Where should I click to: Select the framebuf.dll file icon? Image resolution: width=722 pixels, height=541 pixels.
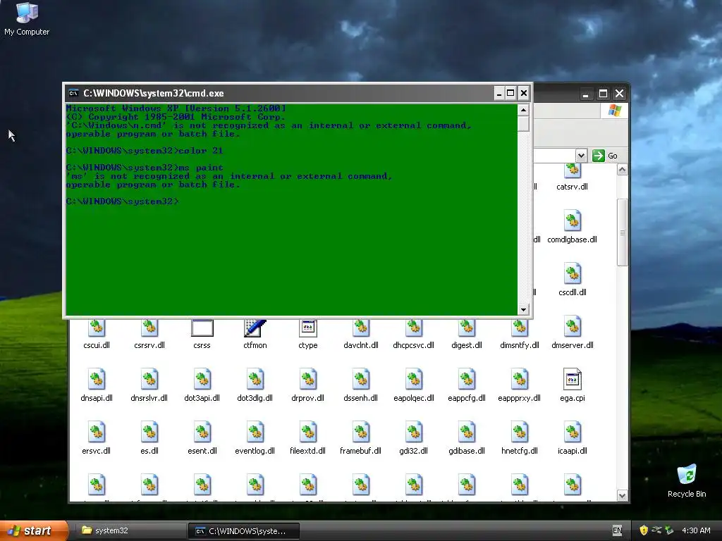pos(360,438)
